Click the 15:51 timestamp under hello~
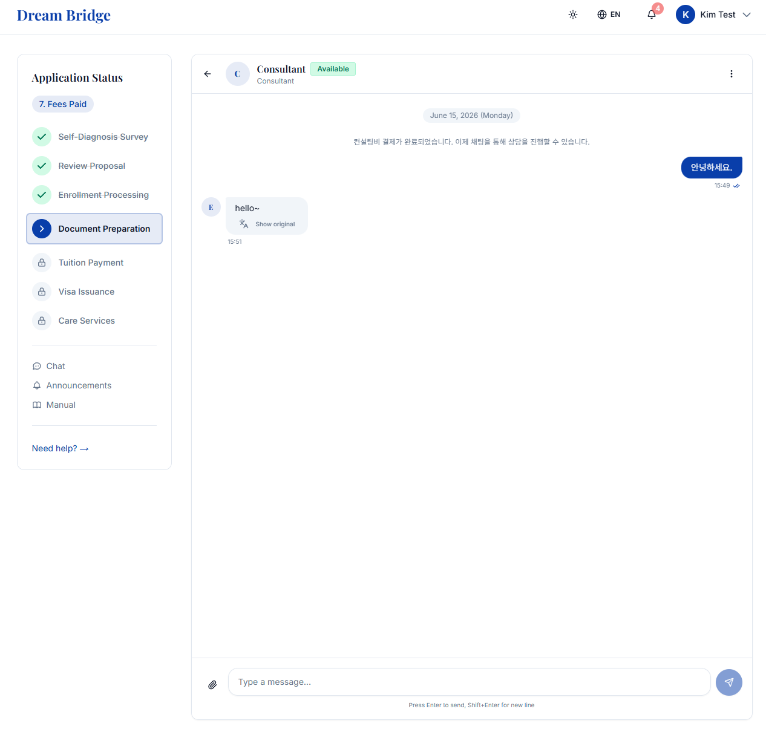This screenshot has height=729, width=766. coord(235,241)
